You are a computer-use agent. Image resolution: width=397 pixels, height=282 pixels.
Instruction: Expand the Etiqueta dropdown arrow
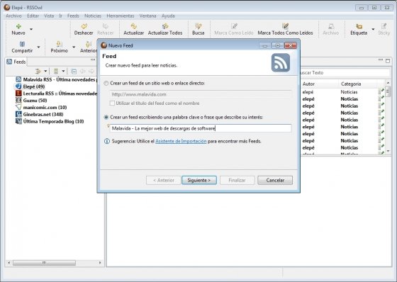coord(373,29)
